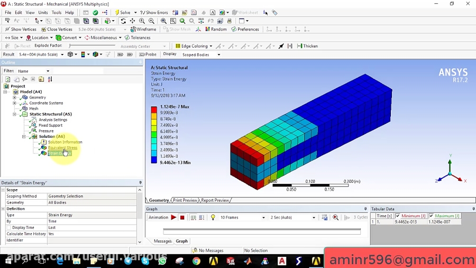Image resolution: width=476 pixels, height=268 pixels.
Task: Open the Miscellaneous dropdown
Action: click(103, 38)
